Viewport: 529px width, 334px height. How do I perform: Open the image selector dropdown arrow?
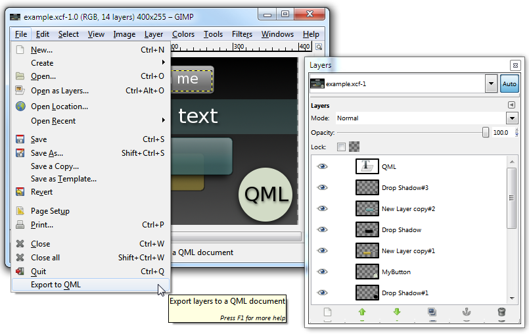[x=492, y=83]
